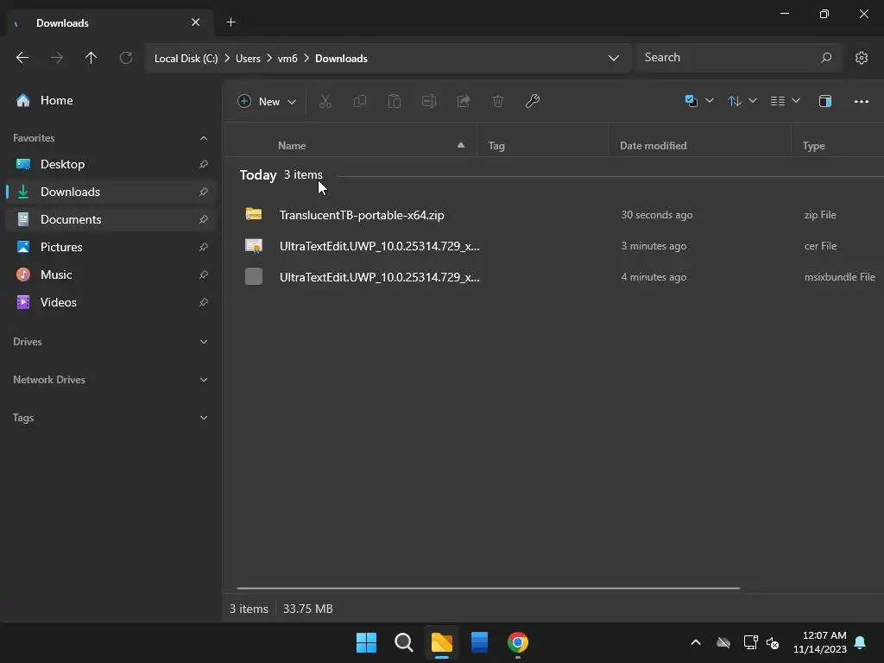Refresh the current folder view
Viewport: 884px width, 663px height.
pos(126,58)
